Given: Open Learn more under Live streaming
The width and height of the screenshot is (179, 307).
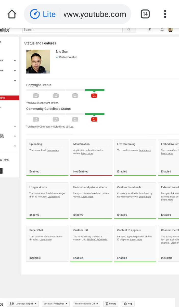Looking at the screenshot, I should pos(145,150).
